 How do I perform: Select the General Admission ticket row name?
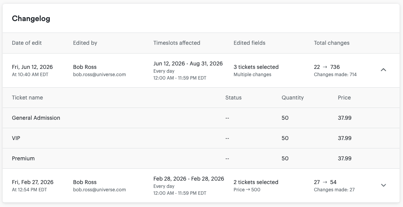[x=36, y=118]
